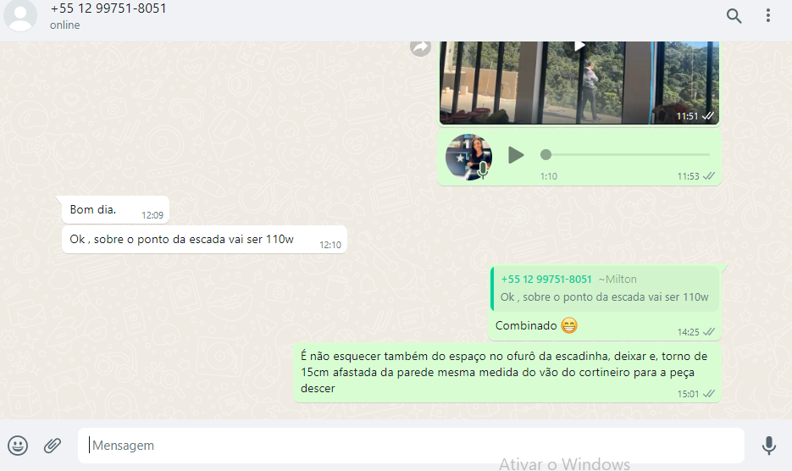792x471 pixels.
Task: Click the long message sent at 15:01
Action: click(507, 373)
